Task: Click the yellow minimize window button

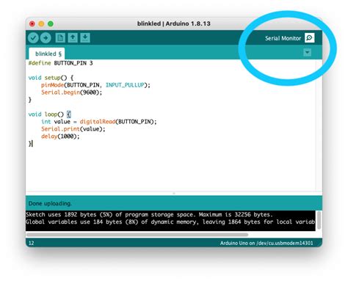Action: (x=41, y=23)
